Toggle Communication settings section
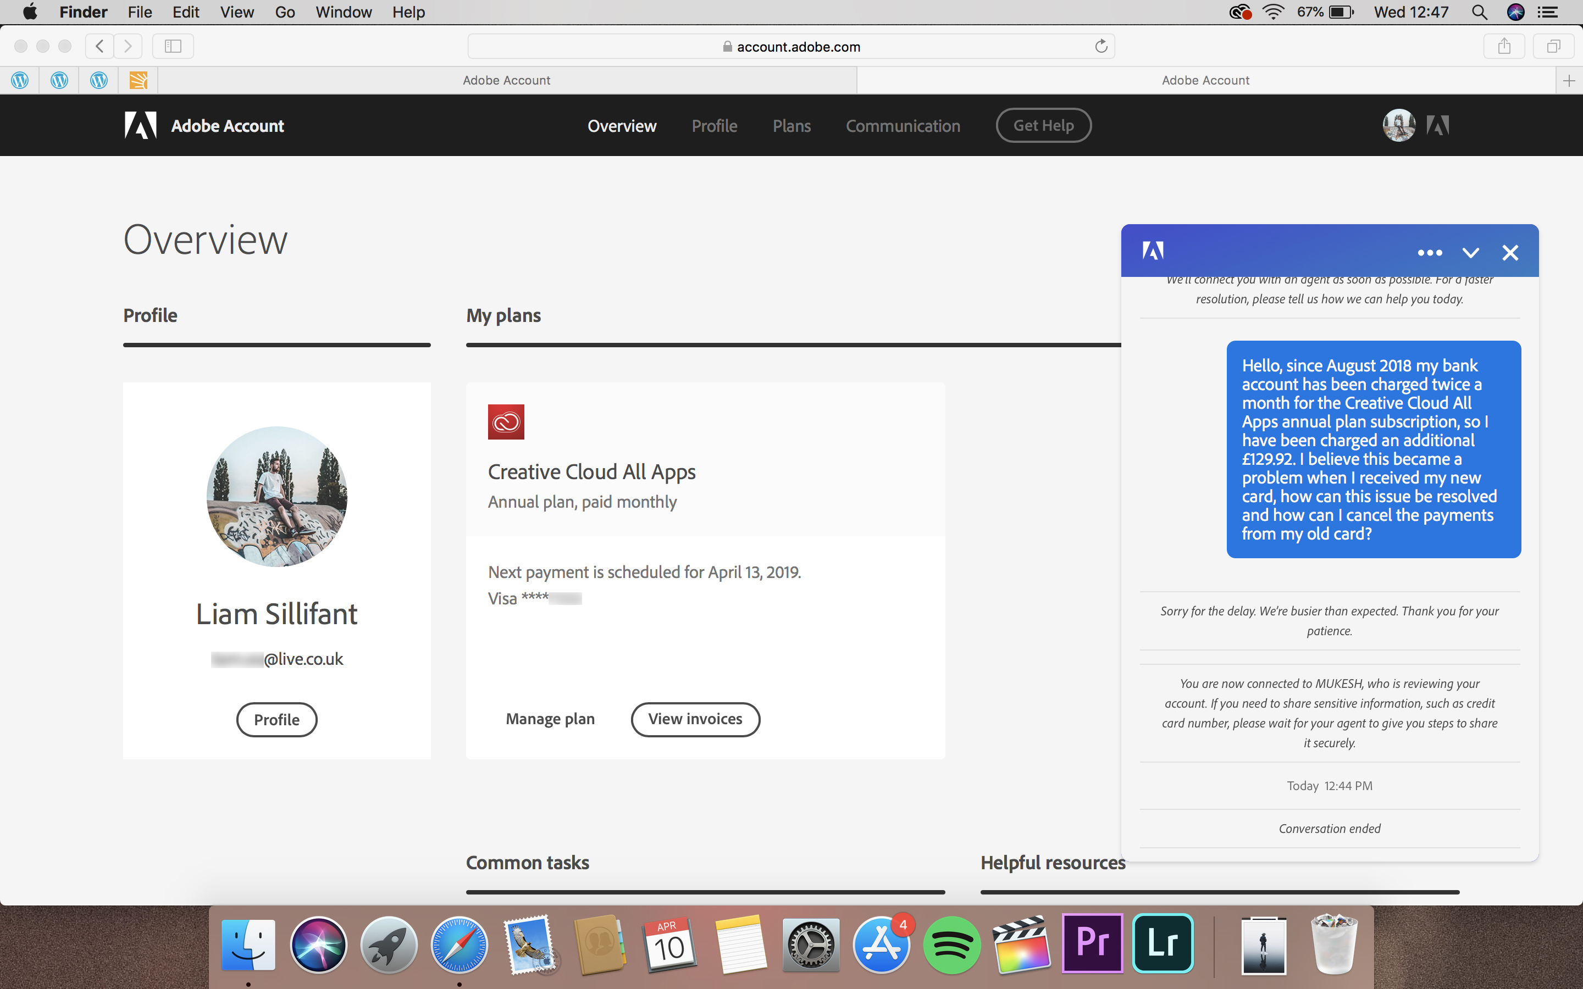Viewport: 1583px width, 989px height. tap(903, 125)
